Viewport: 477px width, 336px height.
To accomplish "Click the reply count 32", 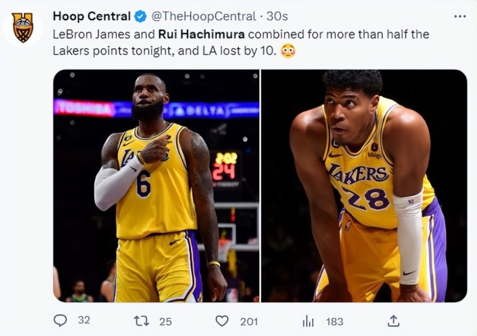I will (x=84, y=321).
